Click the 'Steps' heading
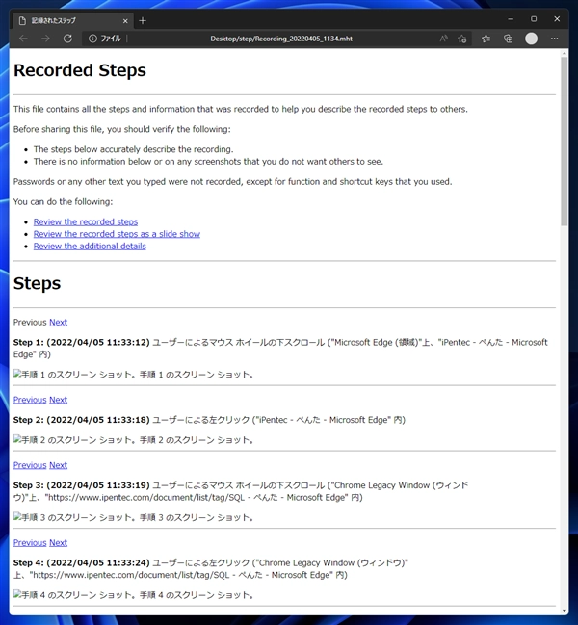Viewport: 578px width, 625px height. pyautogui.click(x=37, y=283)
